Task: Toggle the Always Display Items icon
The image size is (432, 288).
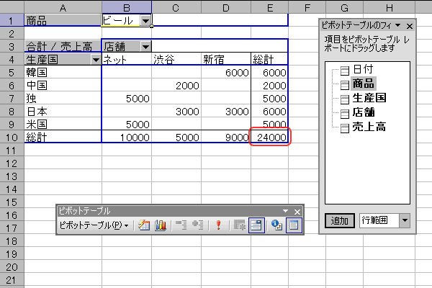Action: coord(256,225)
